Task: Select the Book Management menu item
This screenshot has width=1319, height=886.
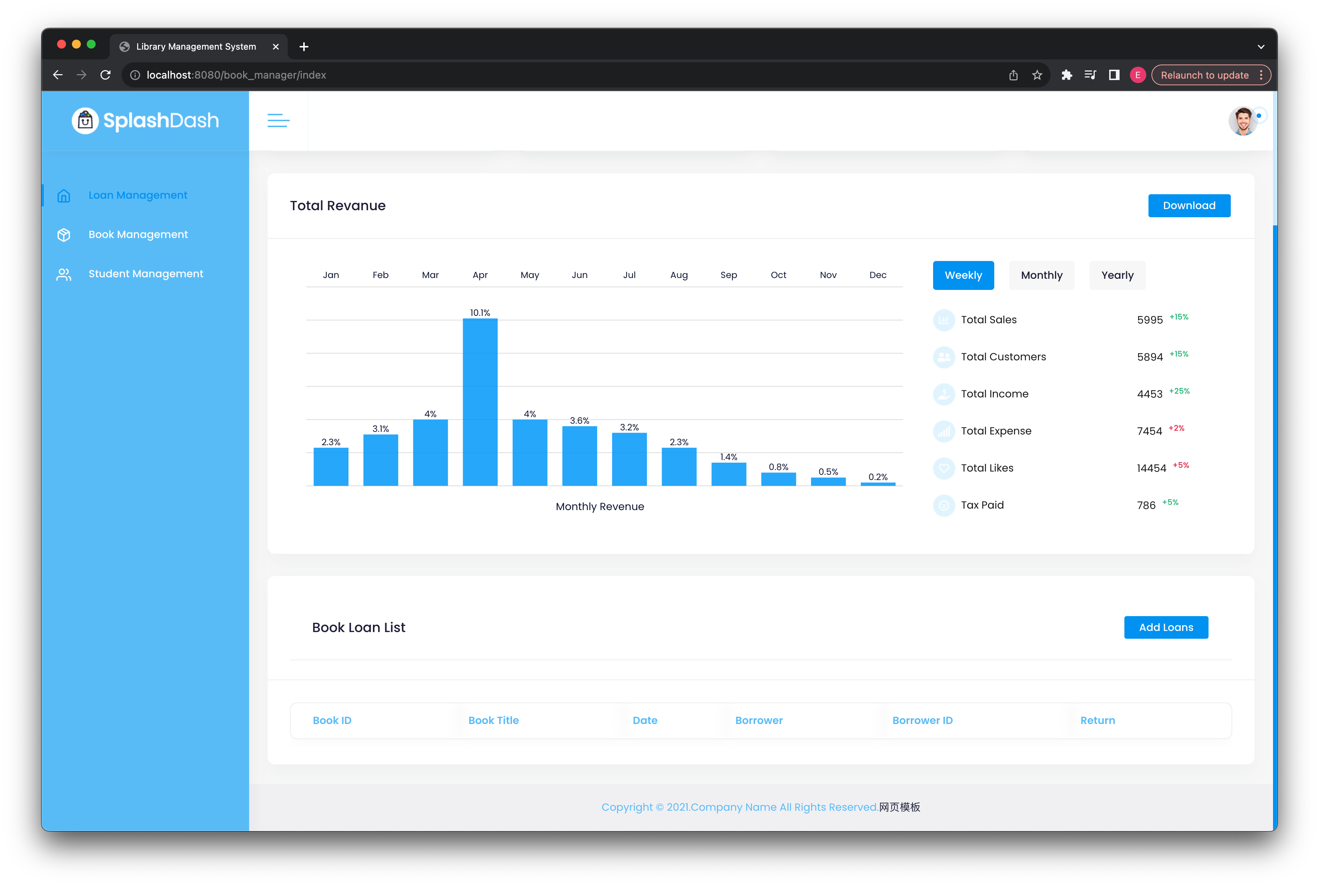Action: (x=138, y=234)
